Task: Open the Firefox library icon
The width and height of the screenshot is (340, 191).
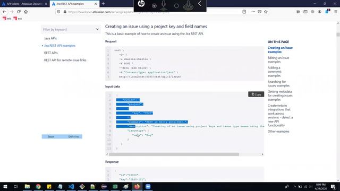Action: (x=299, y=12)
